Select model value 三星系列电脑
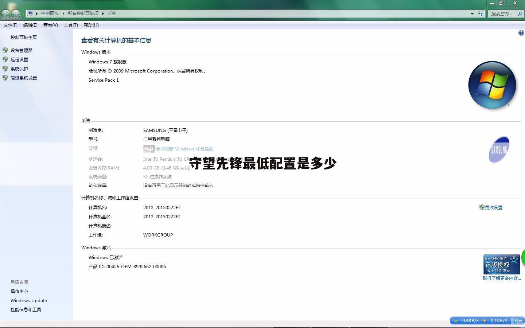Image resolution: width=525 pixels, height=328 pixels. tap(156, 139)
